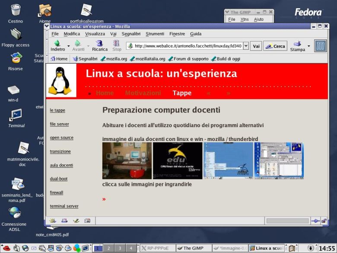Expand the Stampa options dropdown arrow
The height and width of the screenshot is (253, 337).
click(309, 46)
